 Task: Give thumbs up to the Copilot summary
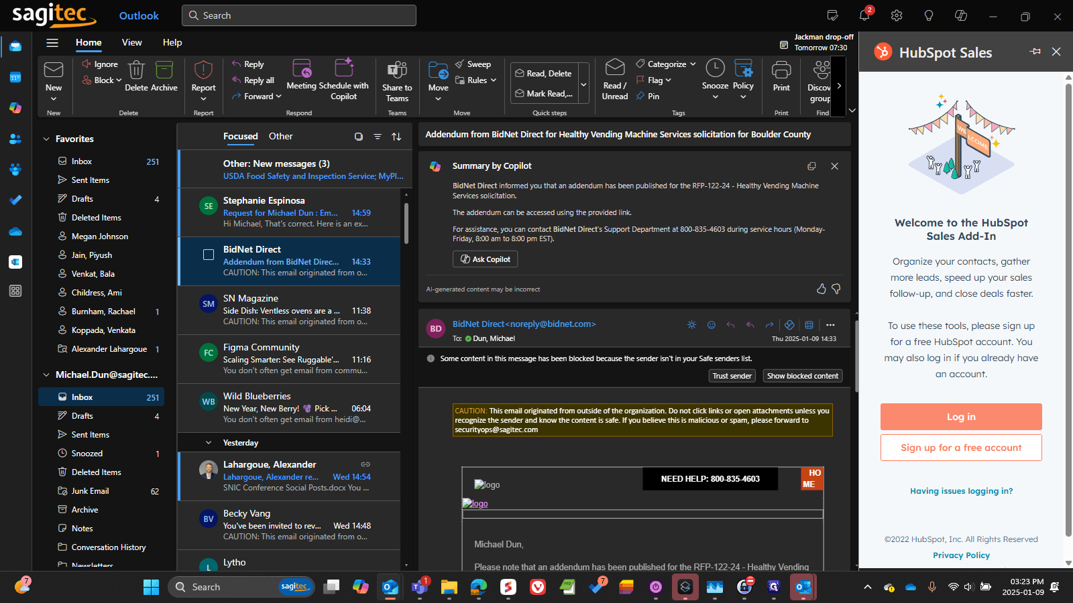(821, 289)
